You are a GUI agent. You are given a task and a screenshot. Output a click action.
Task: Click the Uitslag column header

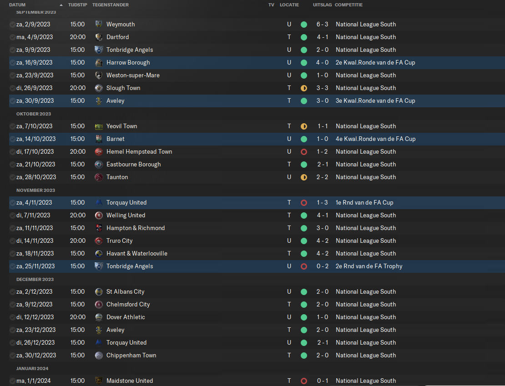(x=322, y=5)
